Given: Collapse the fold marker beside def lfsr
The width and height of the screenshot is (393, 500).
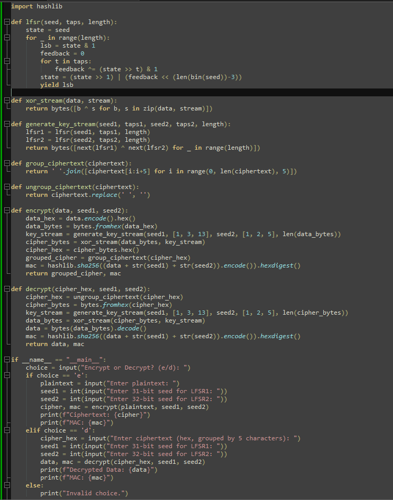Looking at the screenshot, I should [x=7, y=22].
